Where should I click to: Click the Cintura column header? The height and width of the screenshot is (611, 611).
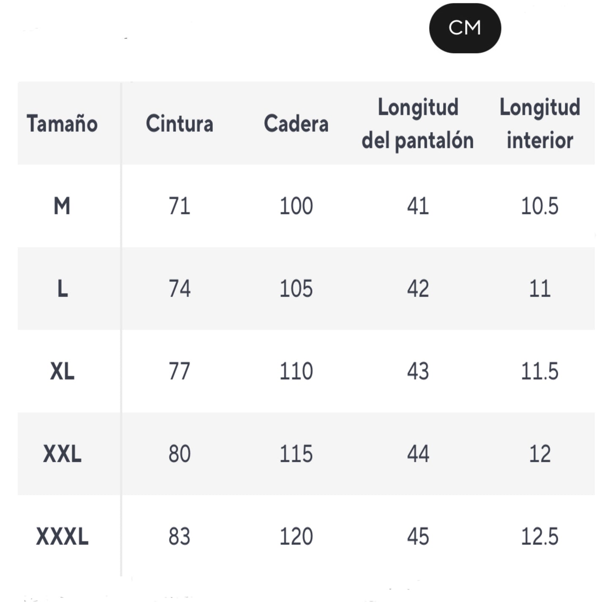(x=179, y=123)
